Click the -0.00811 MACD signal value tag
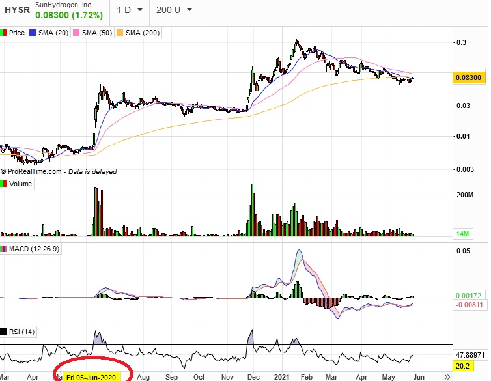The width and height of the screenshot is (491, 381). click(x=469, y=305)
